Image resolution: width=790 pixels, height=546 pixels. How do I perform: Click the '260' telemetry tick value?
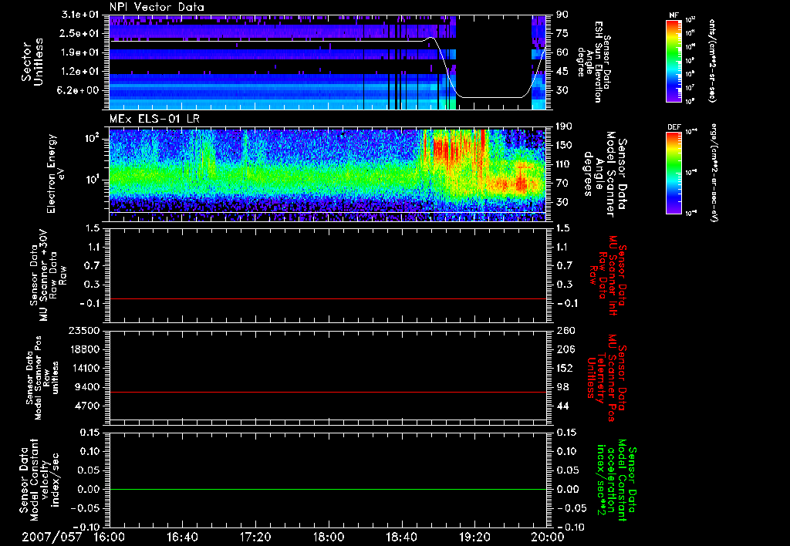[564, 331]
